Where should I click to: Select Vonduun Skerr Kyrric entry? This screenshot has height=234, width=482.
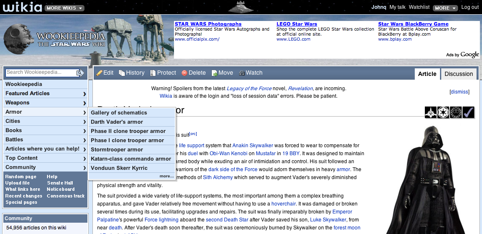pyautogui.click(x=132, y=168)
